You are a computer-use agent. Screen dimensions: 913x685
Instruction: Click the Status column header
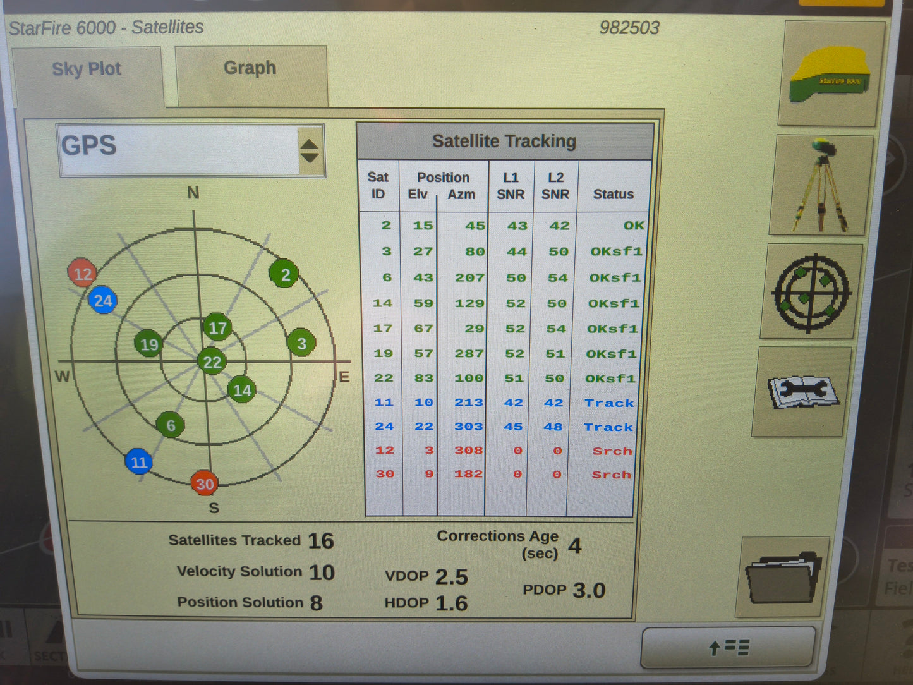[614, 194]
